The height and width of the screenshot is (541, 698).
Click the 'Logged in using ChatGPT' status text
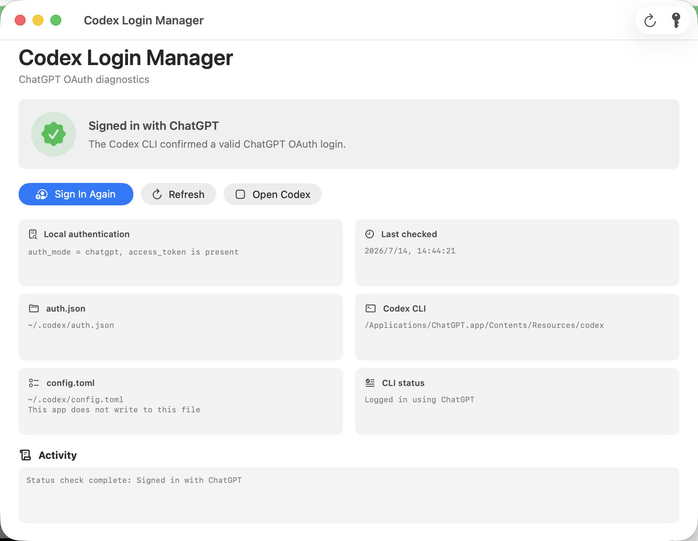coord(419,400)
